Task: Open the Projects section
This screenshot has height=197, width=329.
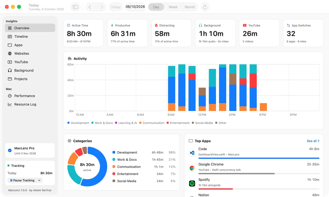Action: 30,79
